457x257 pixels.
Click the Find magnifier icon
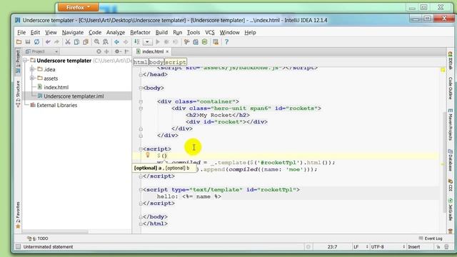coord(97,42)
